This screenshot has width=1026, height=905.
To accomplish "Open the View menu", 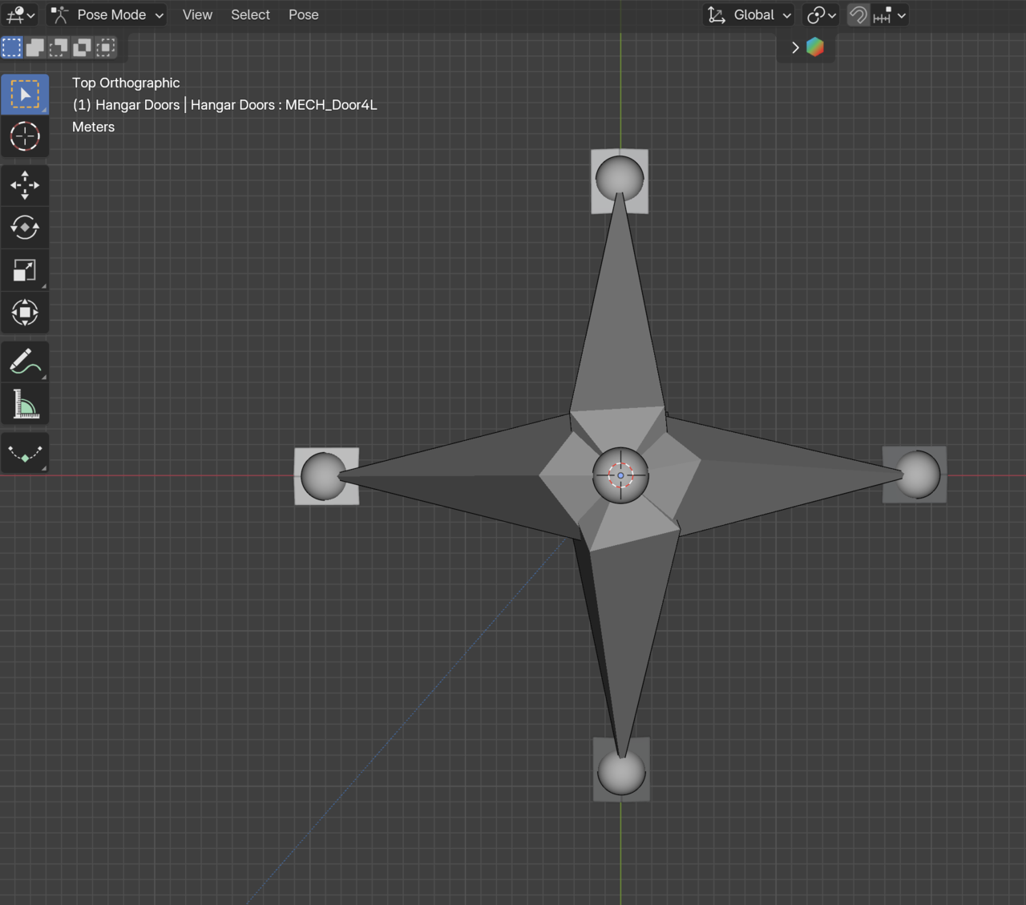I will click(197, 15).
